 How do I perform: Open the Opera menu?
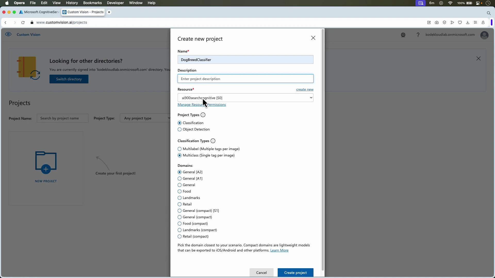pyautogui.click(x=19, y=3)
